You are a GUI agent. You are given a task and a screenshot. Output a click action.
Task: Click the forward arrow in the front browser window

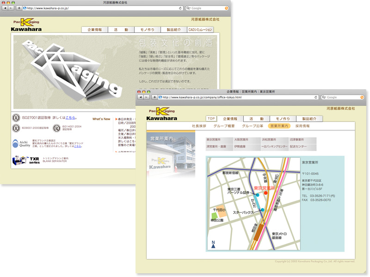[147, 97]
